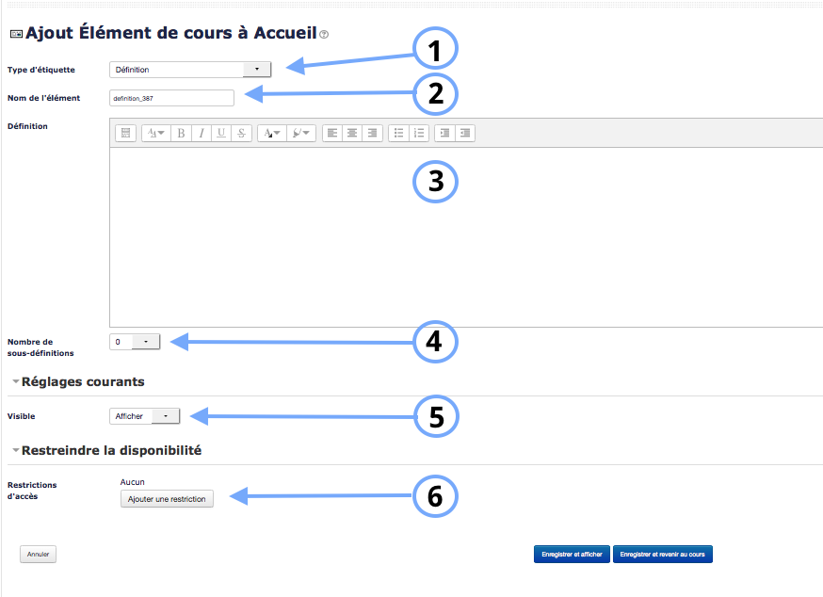
Task: Open the Visible Afficher dropdown
Action: point(144,415)
